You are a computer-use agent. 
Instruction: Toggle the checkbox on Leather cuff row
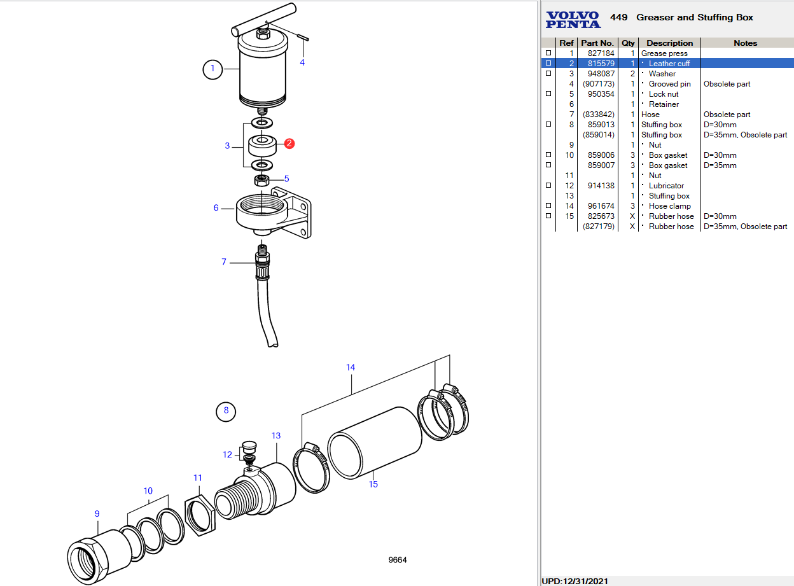pyautogui.click(x=548, y=64)
